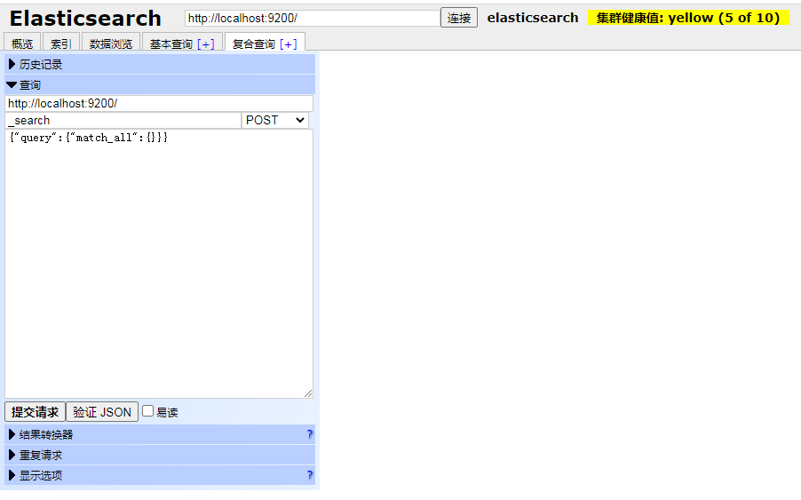Expand the 显示选项 section
The height and width of the screenshot is (500, 801).
coord(160,475)
